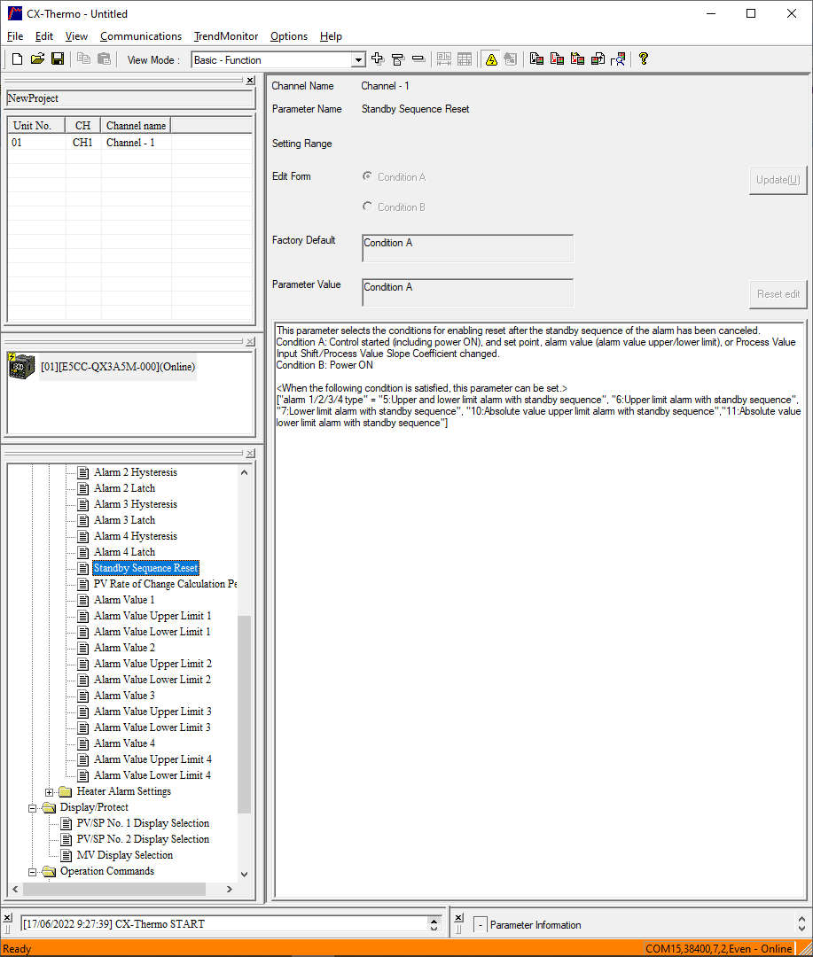
Task: Click the minus-shaped toolbar icon
Action: (x=418, y=59)
